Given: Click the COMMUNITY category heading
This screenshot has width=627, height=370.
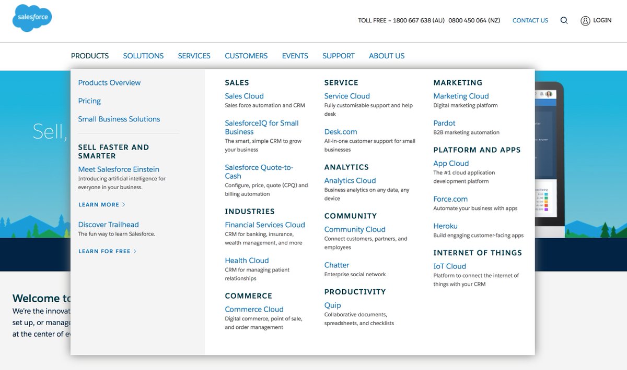Looking at the screenshot, I should click(351, 216).
